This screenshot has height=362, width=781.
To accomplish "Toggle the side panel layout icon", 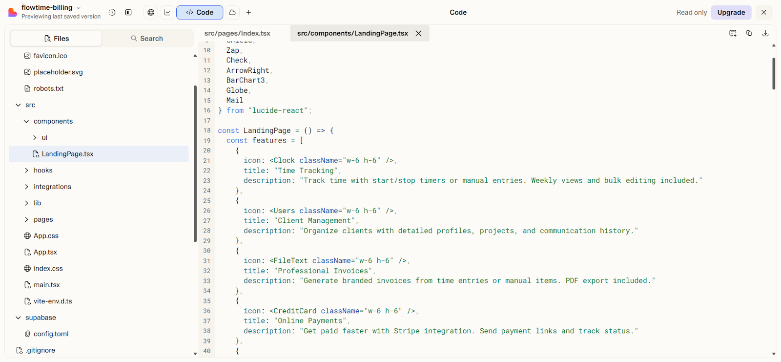I will tap(128, 12).
